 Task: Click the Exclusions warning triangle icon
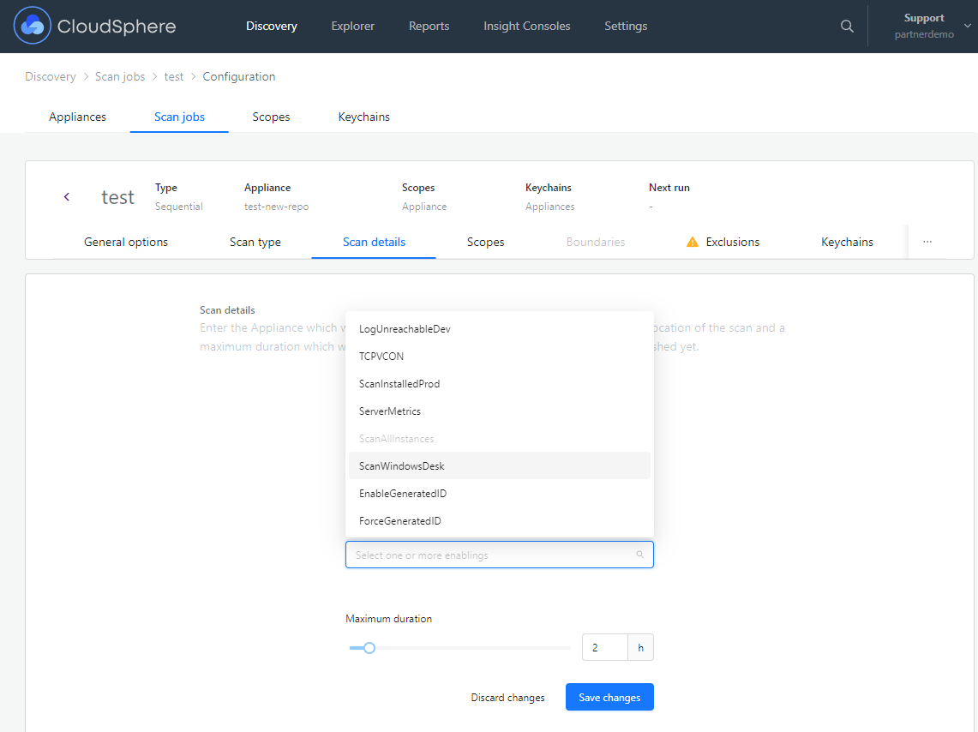(692, 242)
